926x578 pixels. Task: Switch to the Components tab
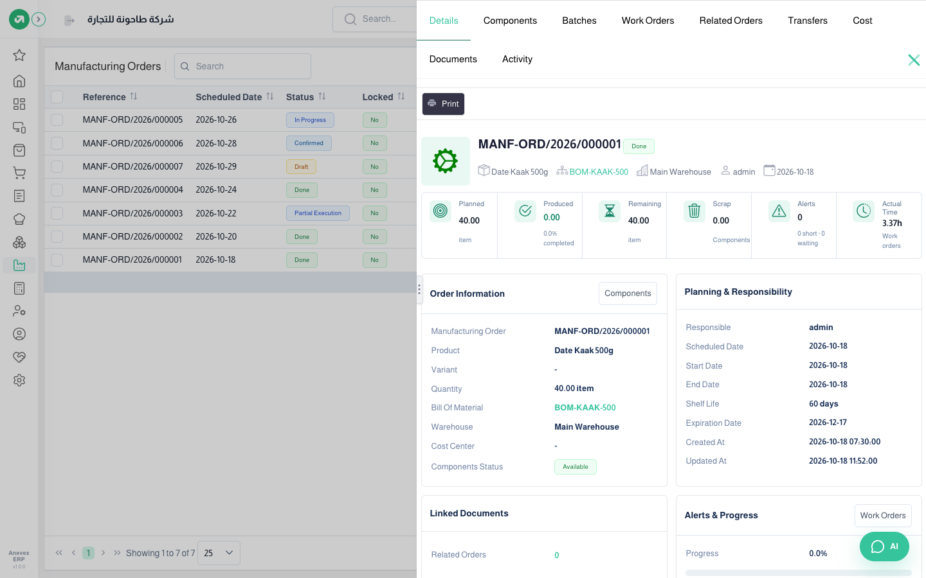510,21
